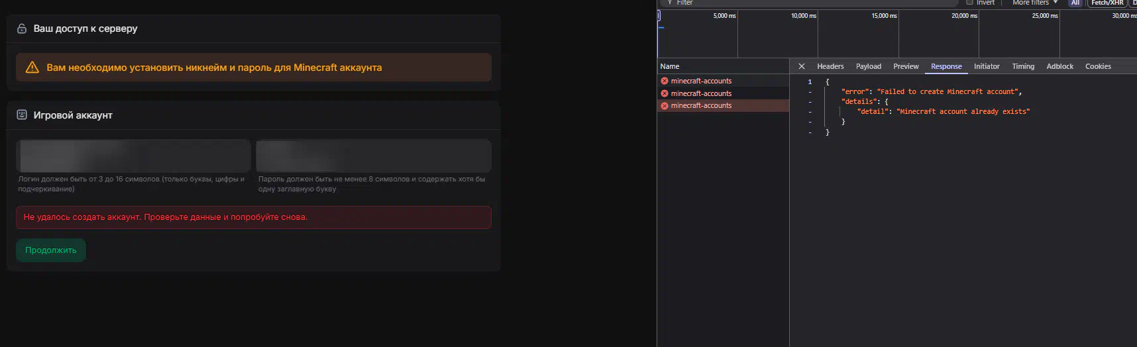This screenshot has width=1137, height=347.
Task: Select the Cookies tab
Action: [1098, 66]
